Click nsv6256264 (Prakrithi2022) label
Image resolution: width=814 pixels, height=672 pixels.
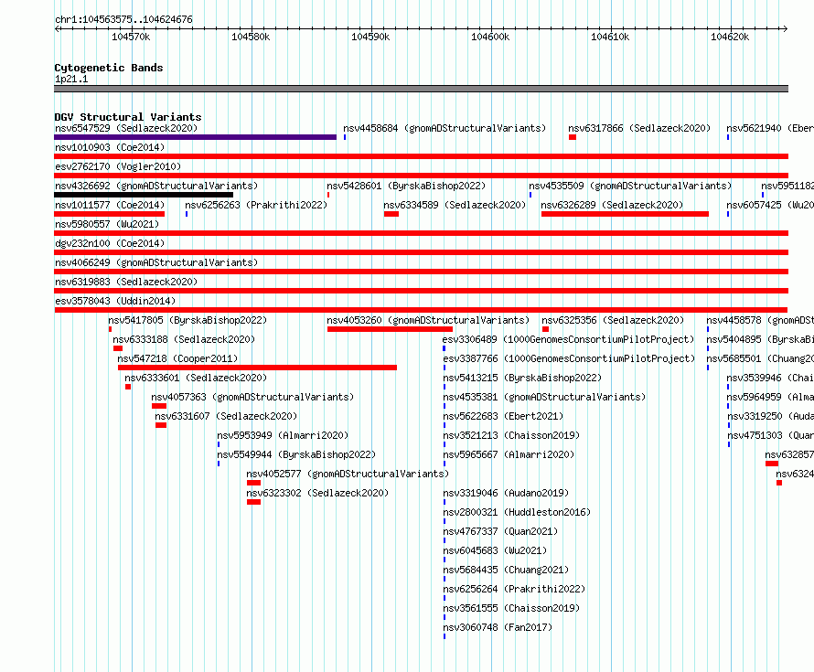coord(514,589)
